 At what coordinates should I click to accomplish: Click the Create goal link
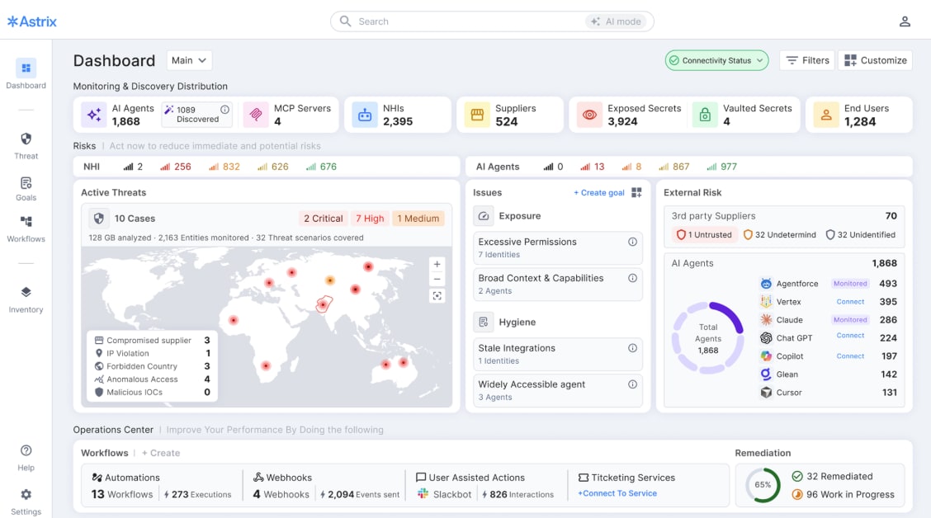[x=598, y=193]
